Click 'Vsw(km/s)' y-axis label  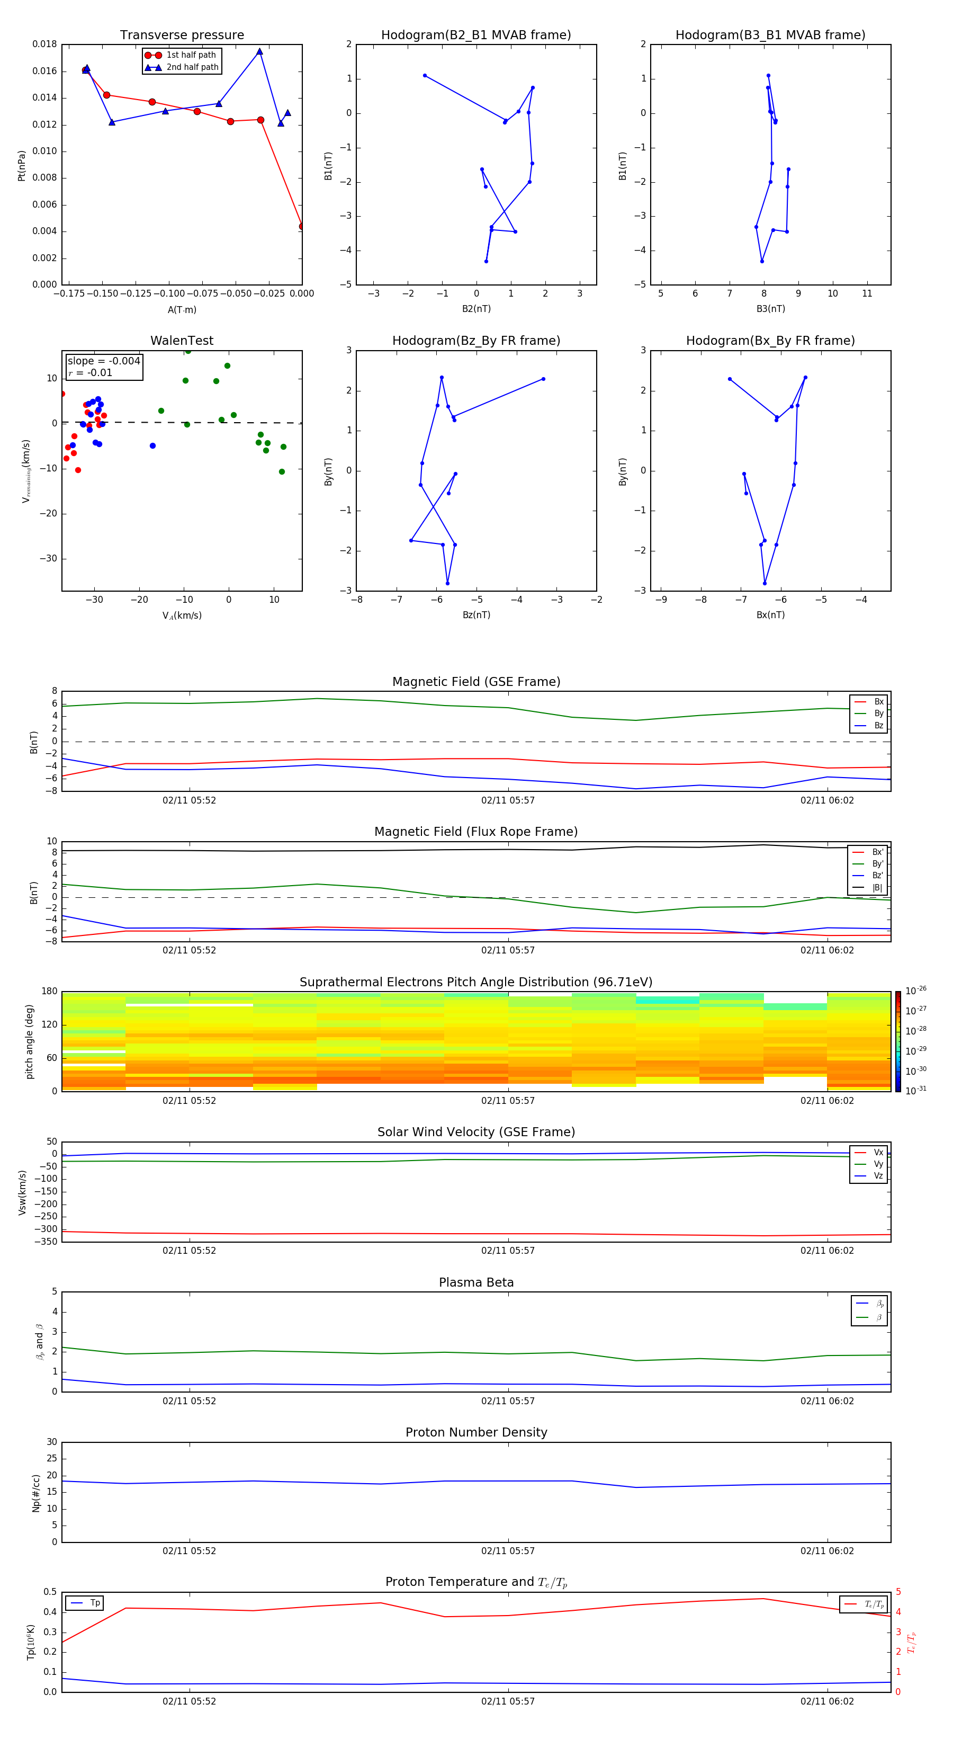point(22,1192)
